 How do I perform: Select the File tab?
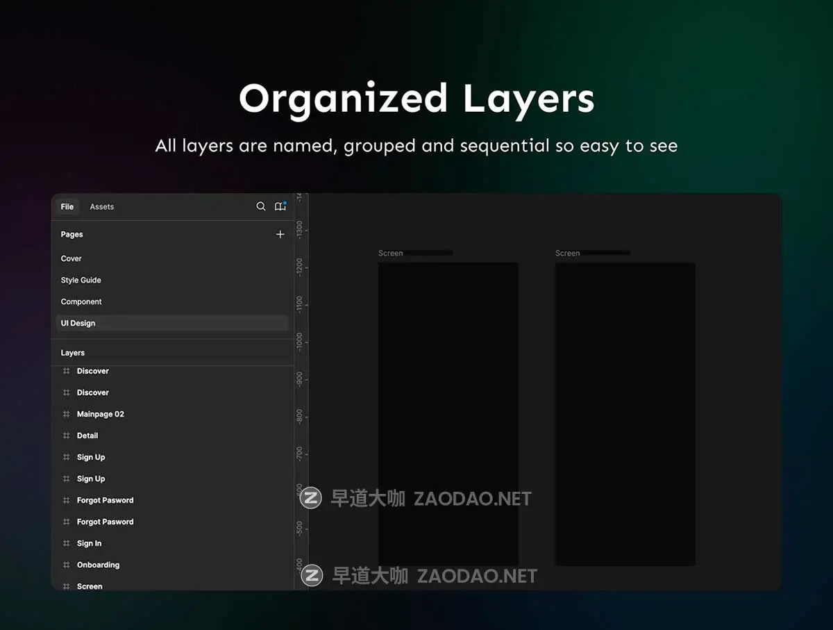pos(66,206)
